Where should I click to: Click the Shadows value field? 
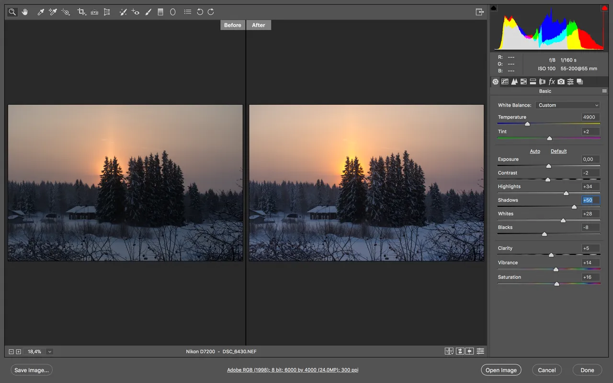pos(591,200)
